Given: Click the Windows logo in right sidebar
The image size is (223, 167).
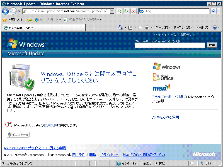Looking at the screenshot, I should tap(166, 66).
